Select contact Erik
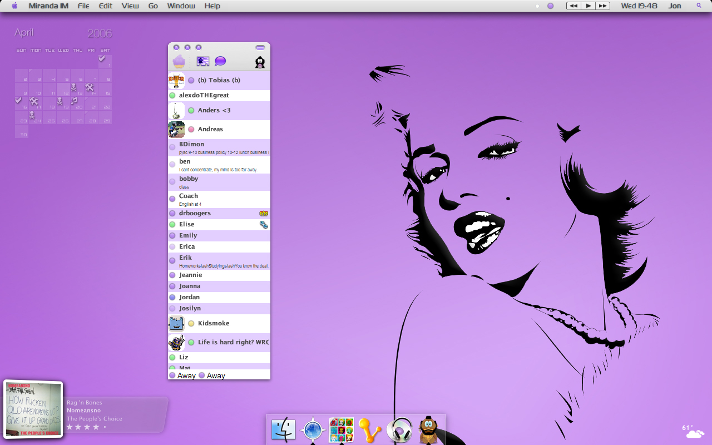The width and height of the screenshot is (712, 445). [x=219, y=261]
